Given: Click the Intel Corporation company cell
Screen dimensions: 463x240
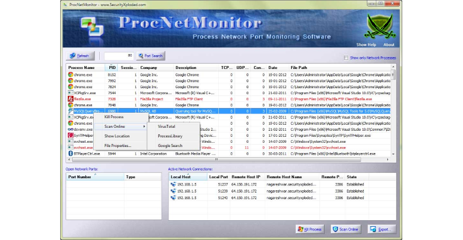Looking at the screenshot, I should (153, 154).
